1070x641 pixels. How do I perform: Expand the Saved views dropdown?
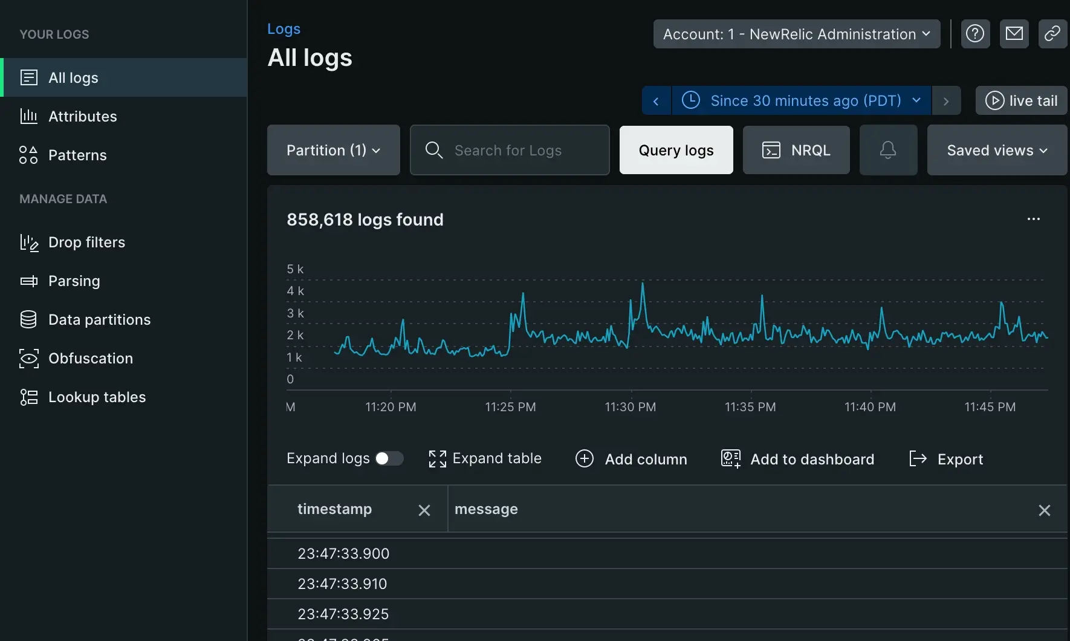pos(997,150)
